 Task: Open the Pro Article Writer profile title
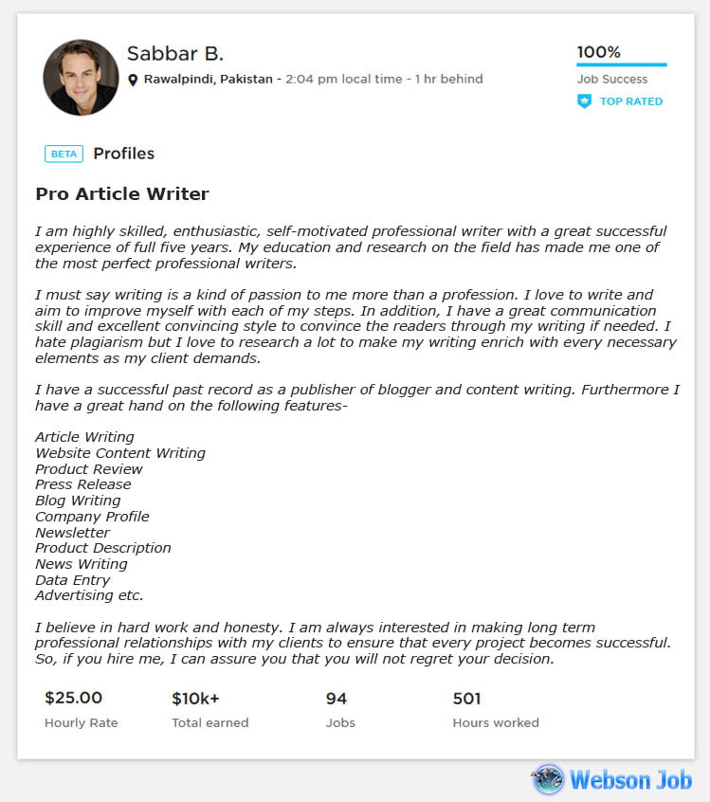tap(122, 193)
